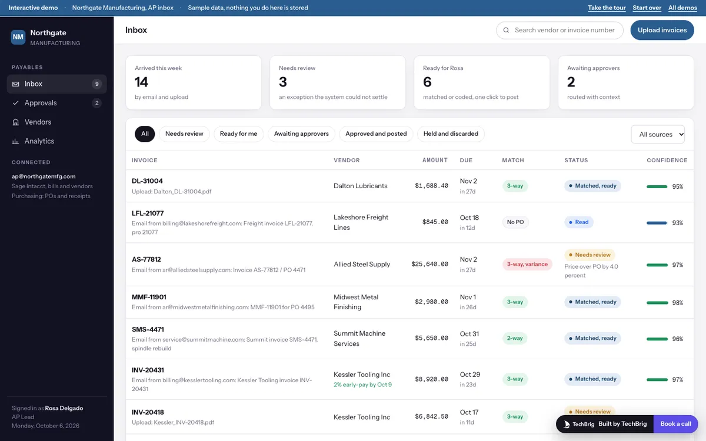The height and width of the screenshot is (441, 706).
Task: Click Needs review status for AS-77812
Action: (590, 255)
